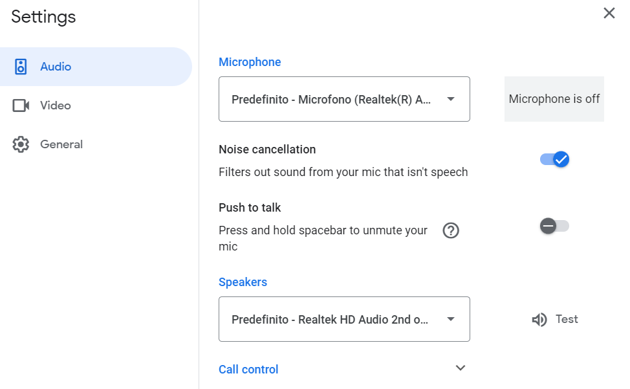Click the 'Microphone is off' indicator
630x389 pixels.
554,99
